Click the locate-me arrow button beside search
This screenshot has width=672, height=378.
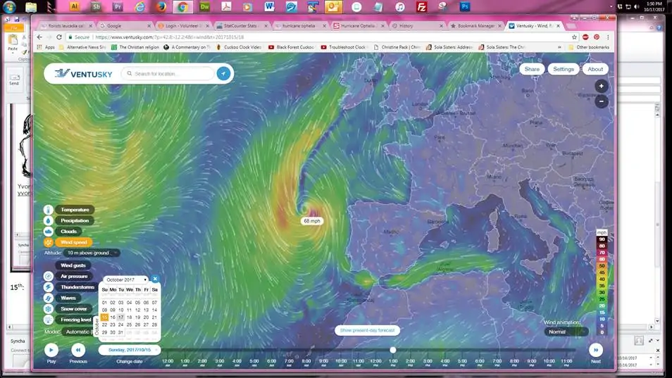click(x=223, y=74)
